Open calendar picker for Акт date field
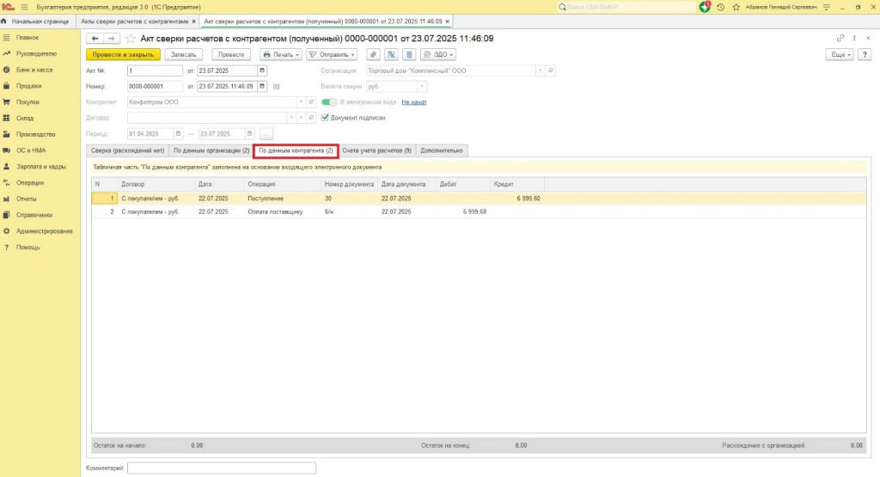The height and width of the screenshot is (477, 880). coord(262,70)
